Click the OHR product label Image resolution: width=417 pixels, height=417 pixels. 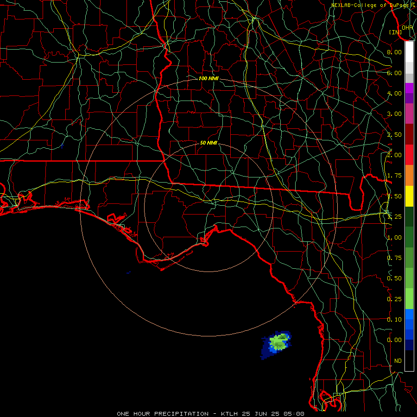point(407,27)
